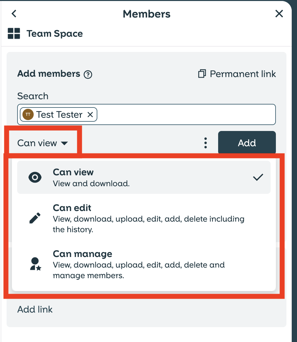Click the Permanent link copy icon
This screenshot has height=342, width=297.
[202, 74]
